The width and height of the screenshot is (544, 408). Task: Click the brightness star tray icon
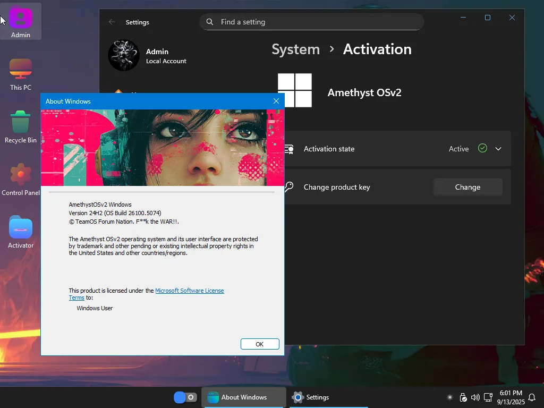tap(449, 397)
